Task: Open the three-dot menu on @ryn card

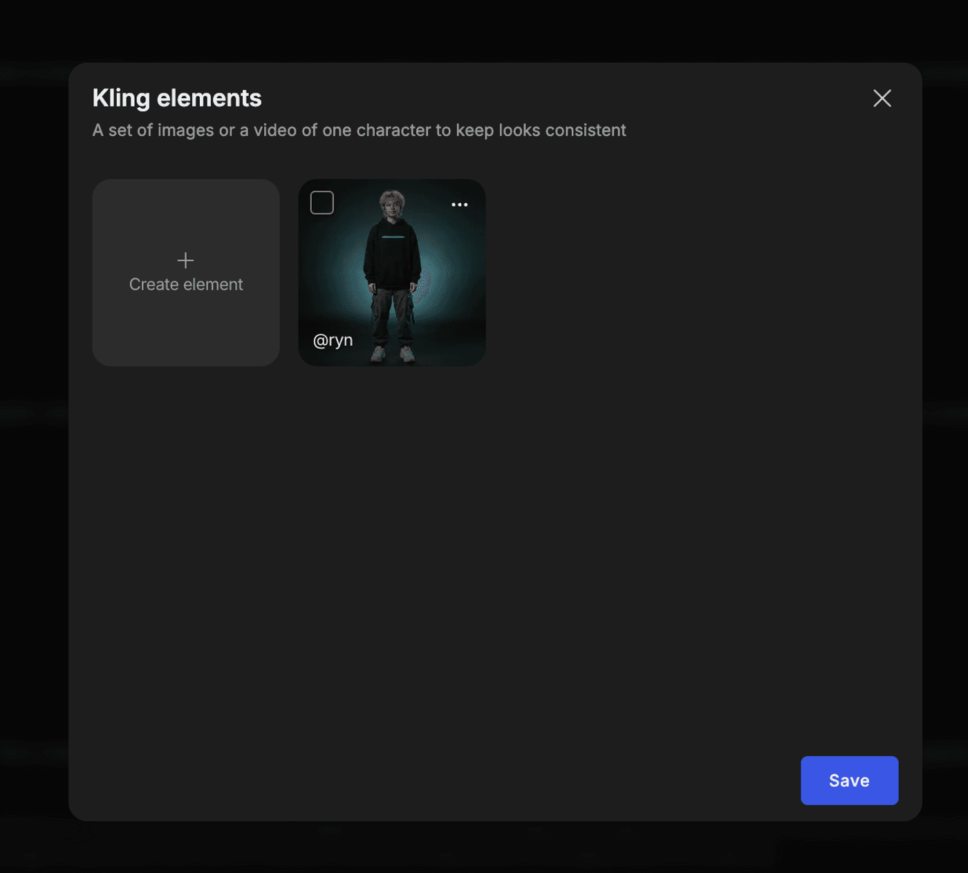Action: pos(459,205)
